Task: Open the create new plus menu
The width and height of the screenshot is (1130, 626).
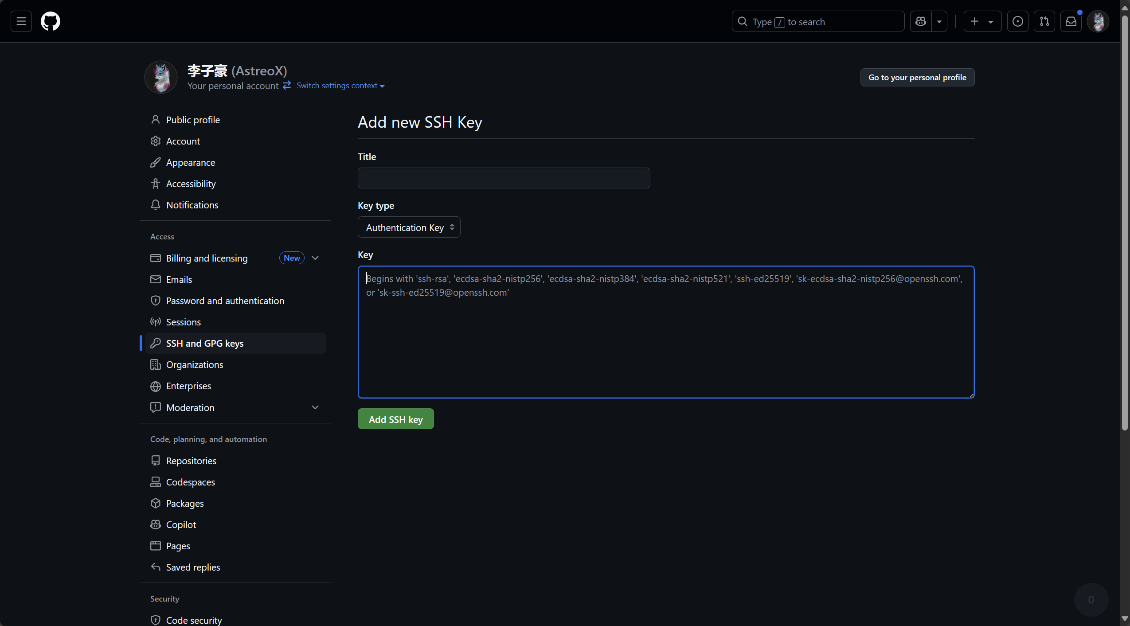Action: click(982, 21)
